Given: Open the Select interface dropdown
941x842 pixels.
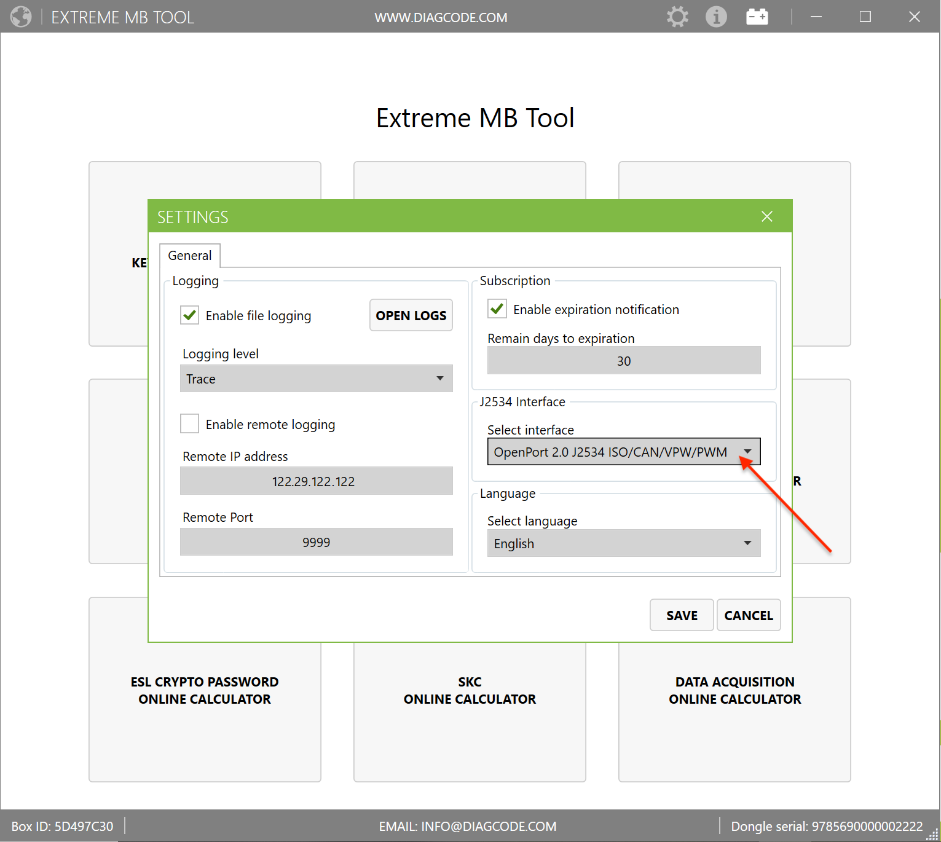Looking at the screenshot, I should pyautogui.click(x=624, y=452).
